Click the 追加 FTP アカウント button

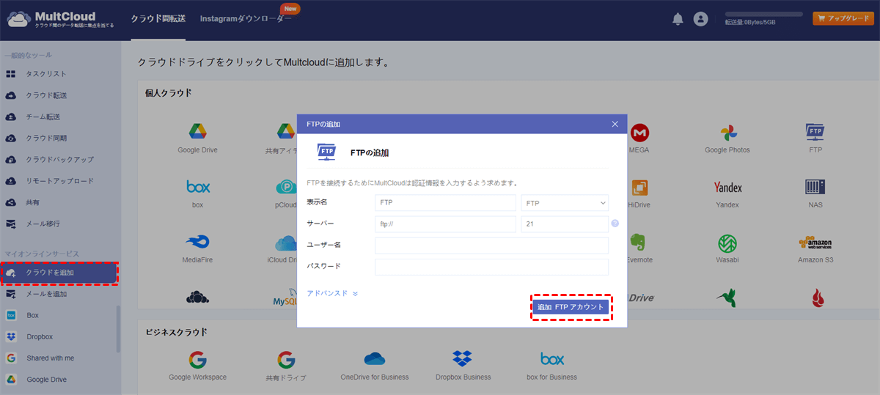(571, 308)
